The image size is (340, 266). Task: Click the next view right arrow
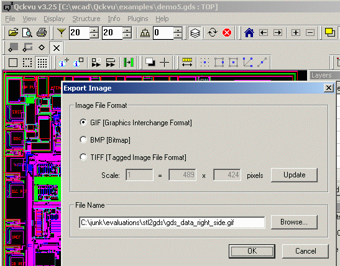278,33
